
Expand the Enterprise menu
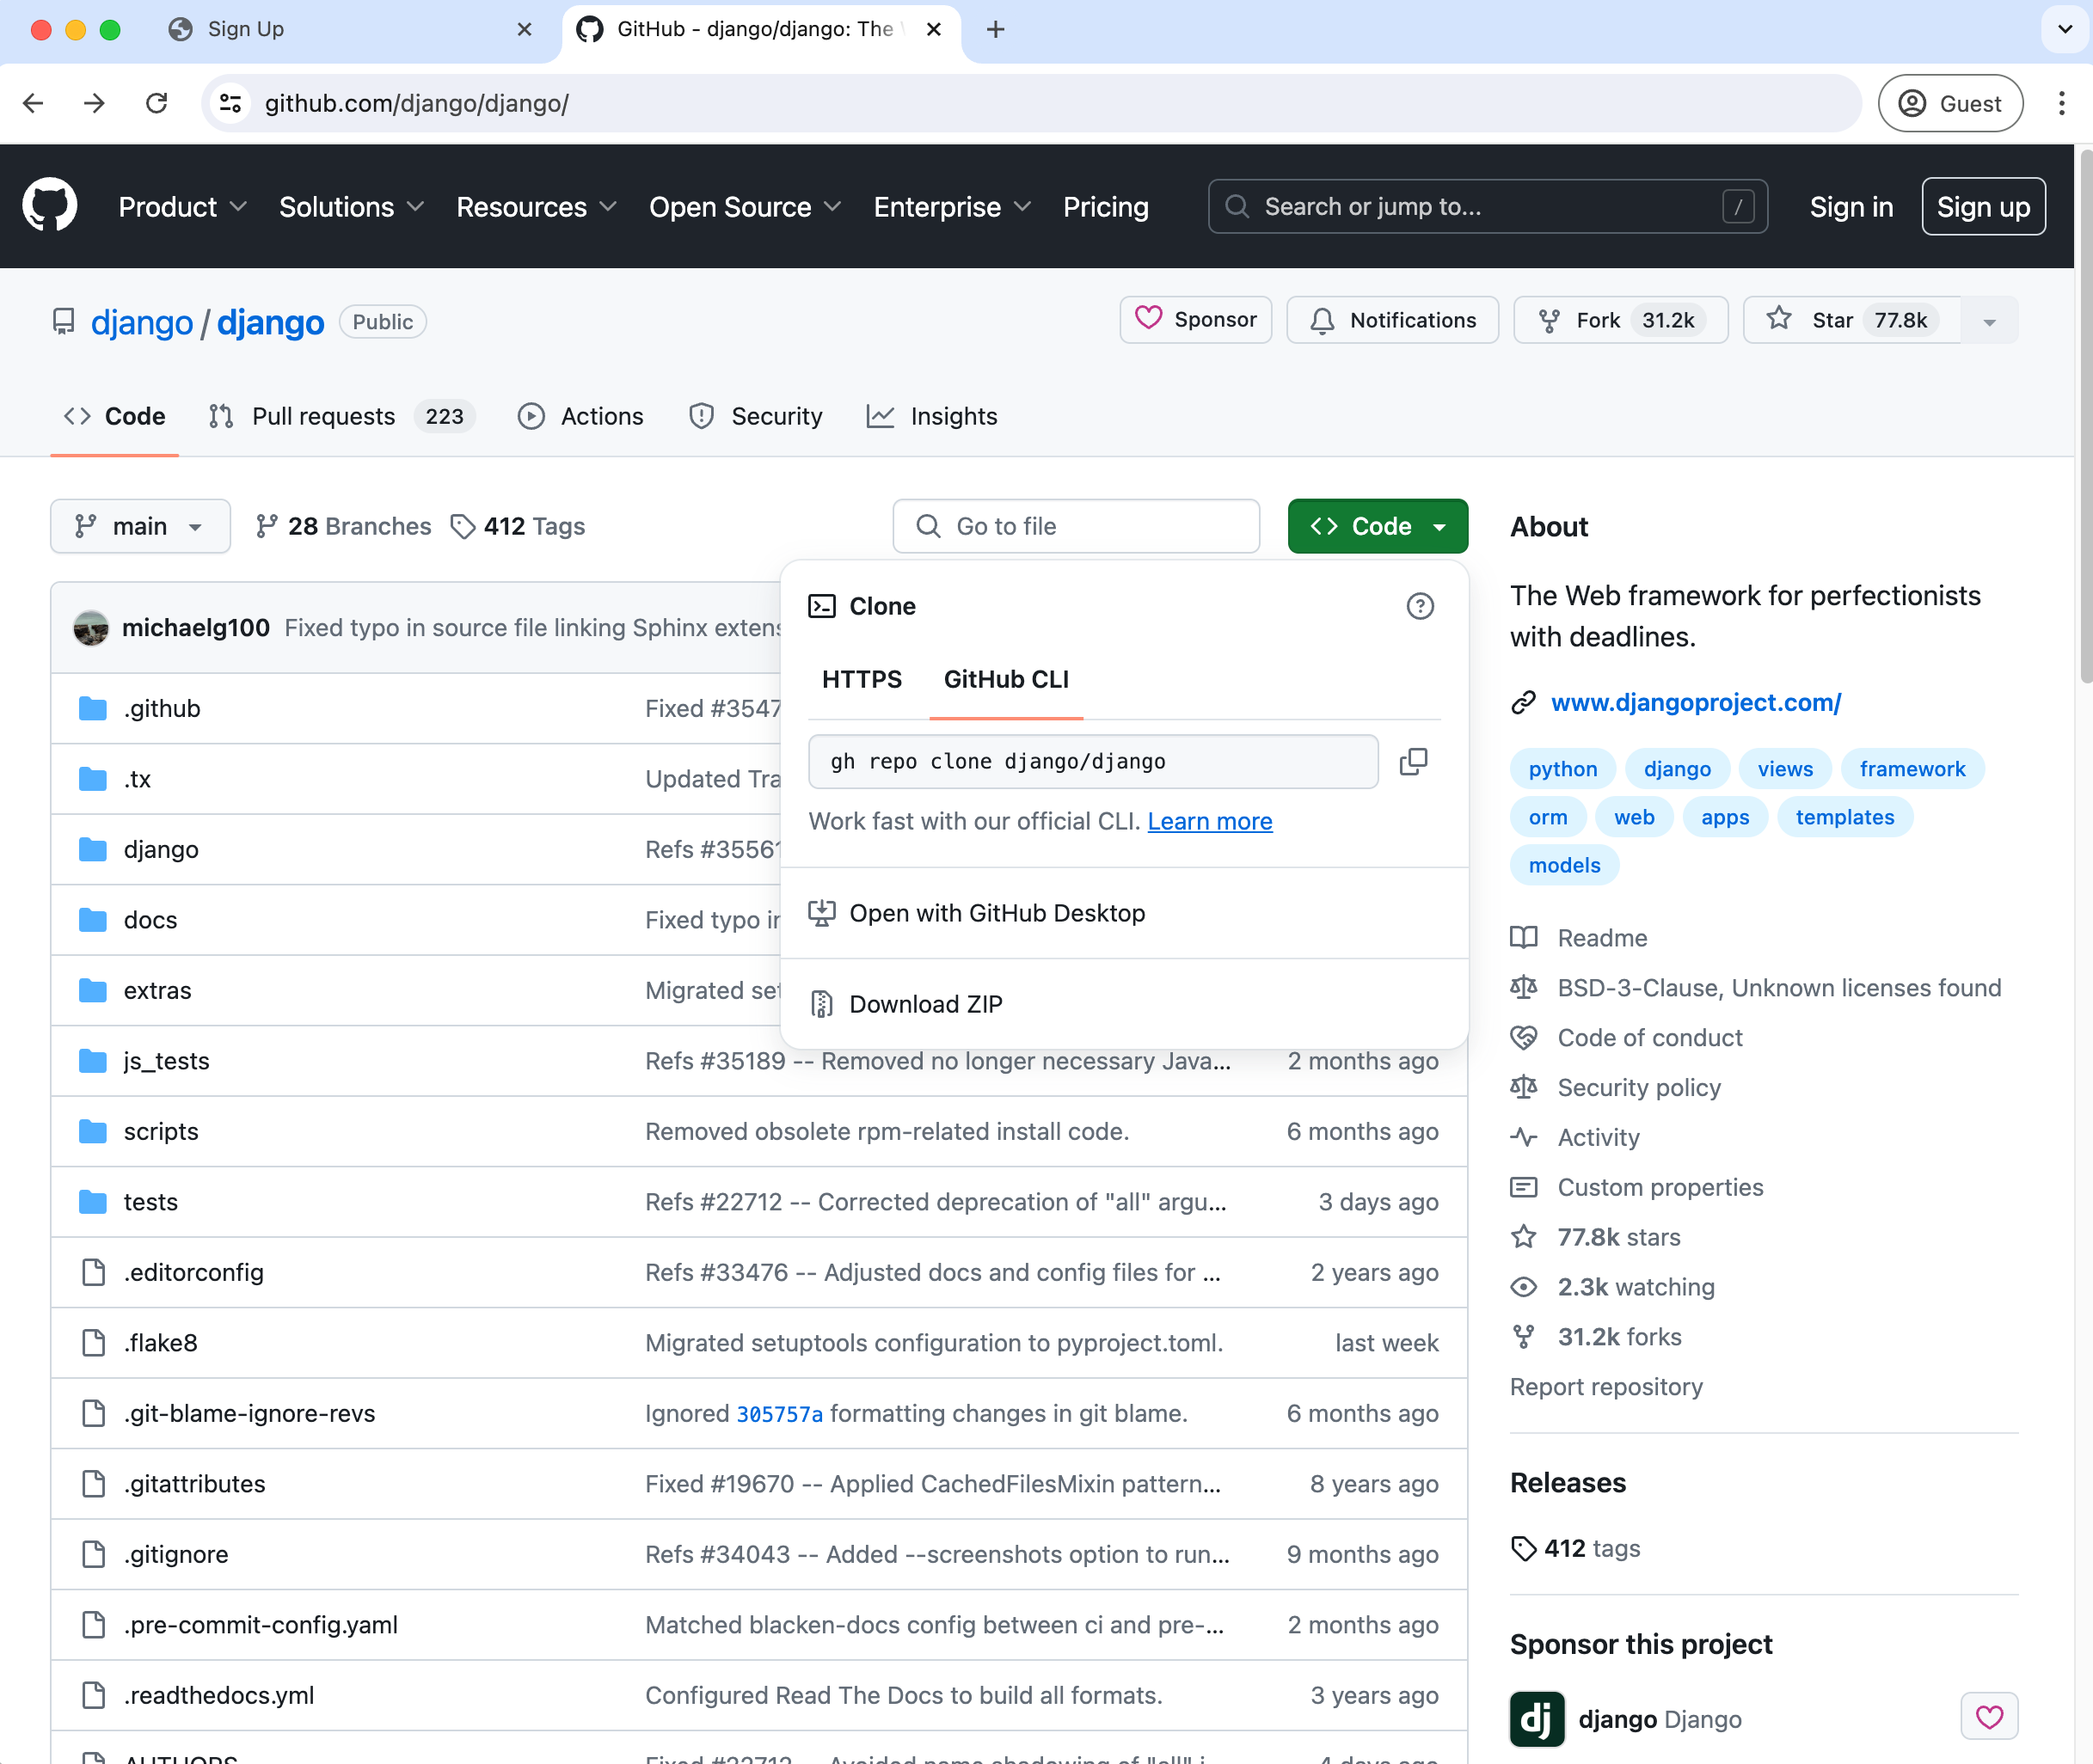tap(951, 207)
